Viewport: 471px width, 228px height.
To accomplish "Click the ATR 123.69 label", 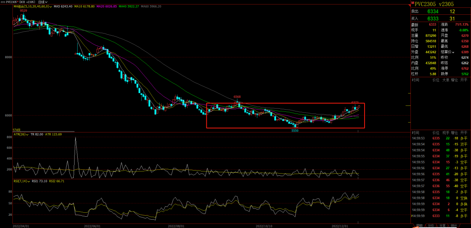I will (x=54, y=134).
